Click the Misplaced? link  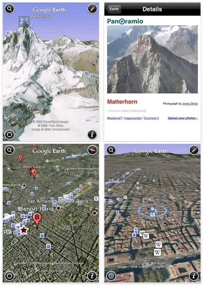(114, 118)
